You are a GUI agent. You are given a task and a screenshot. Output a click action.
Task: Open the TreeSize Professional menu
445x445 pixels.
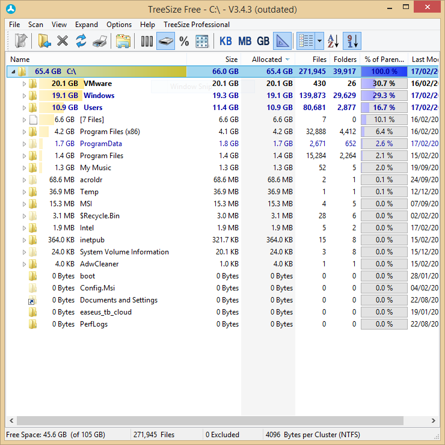pyautogui.click(x=197, y=25)
